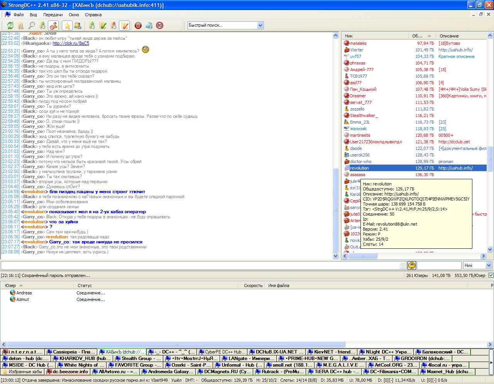Click the user icon beside TCB1977
Screen dimensions: 494x384
347,76
